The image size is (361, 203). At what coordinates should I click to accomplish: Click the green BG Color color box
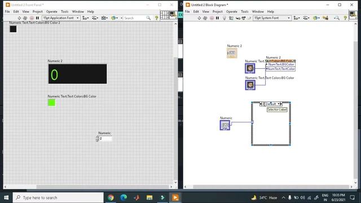[51, 103]
